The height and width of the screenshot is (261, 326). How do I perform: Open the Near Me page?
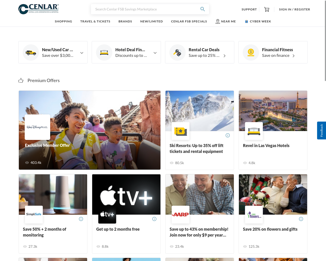click(228, 21)
